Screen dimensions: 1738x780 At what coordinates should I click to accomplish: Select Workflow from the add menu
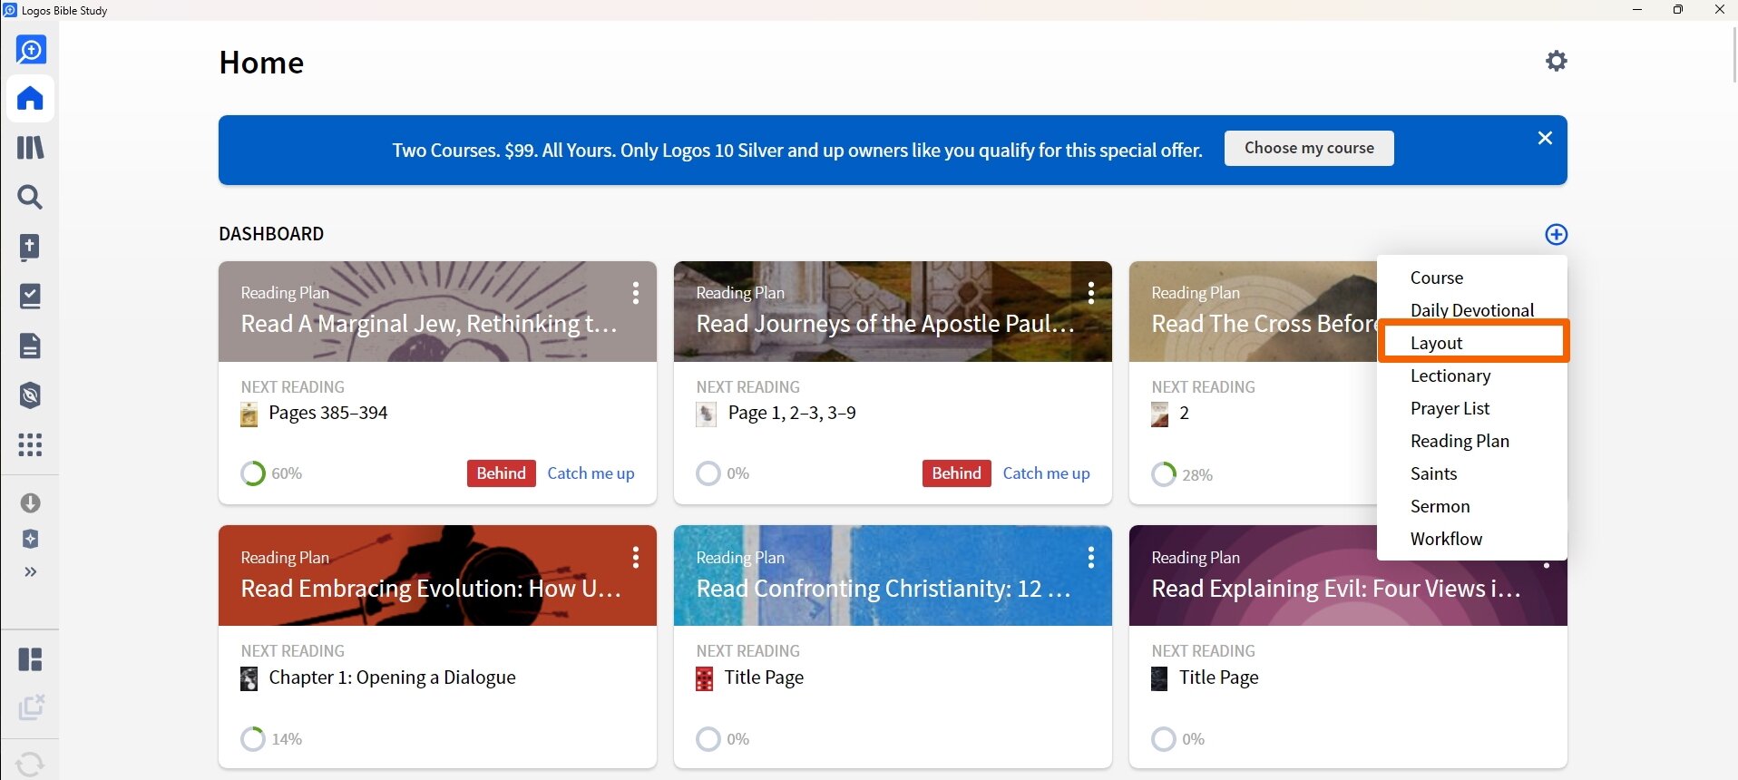[x=1472, y=539]
